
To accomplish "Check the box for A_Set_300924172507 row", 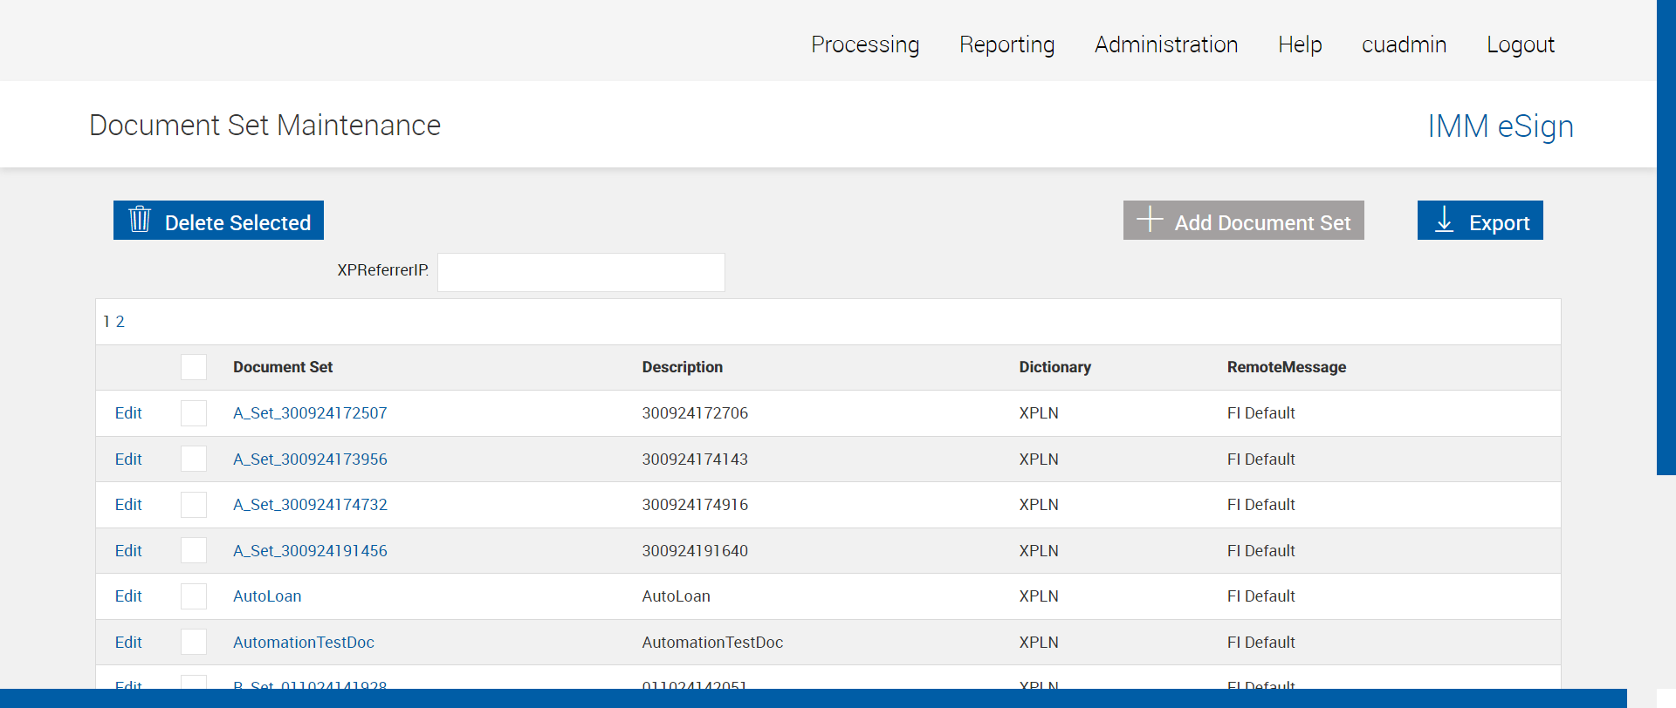I will pyautogui.click(x=194, y=413).
